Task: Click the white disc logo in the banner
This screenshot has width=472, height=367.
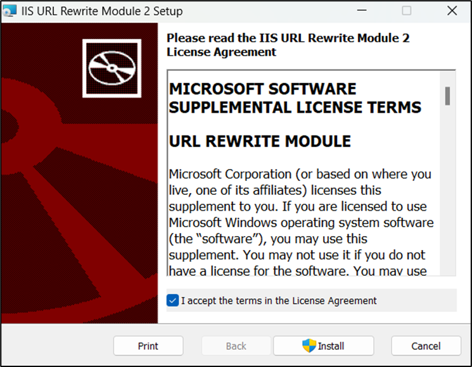Action: click(x=112, y=68)
